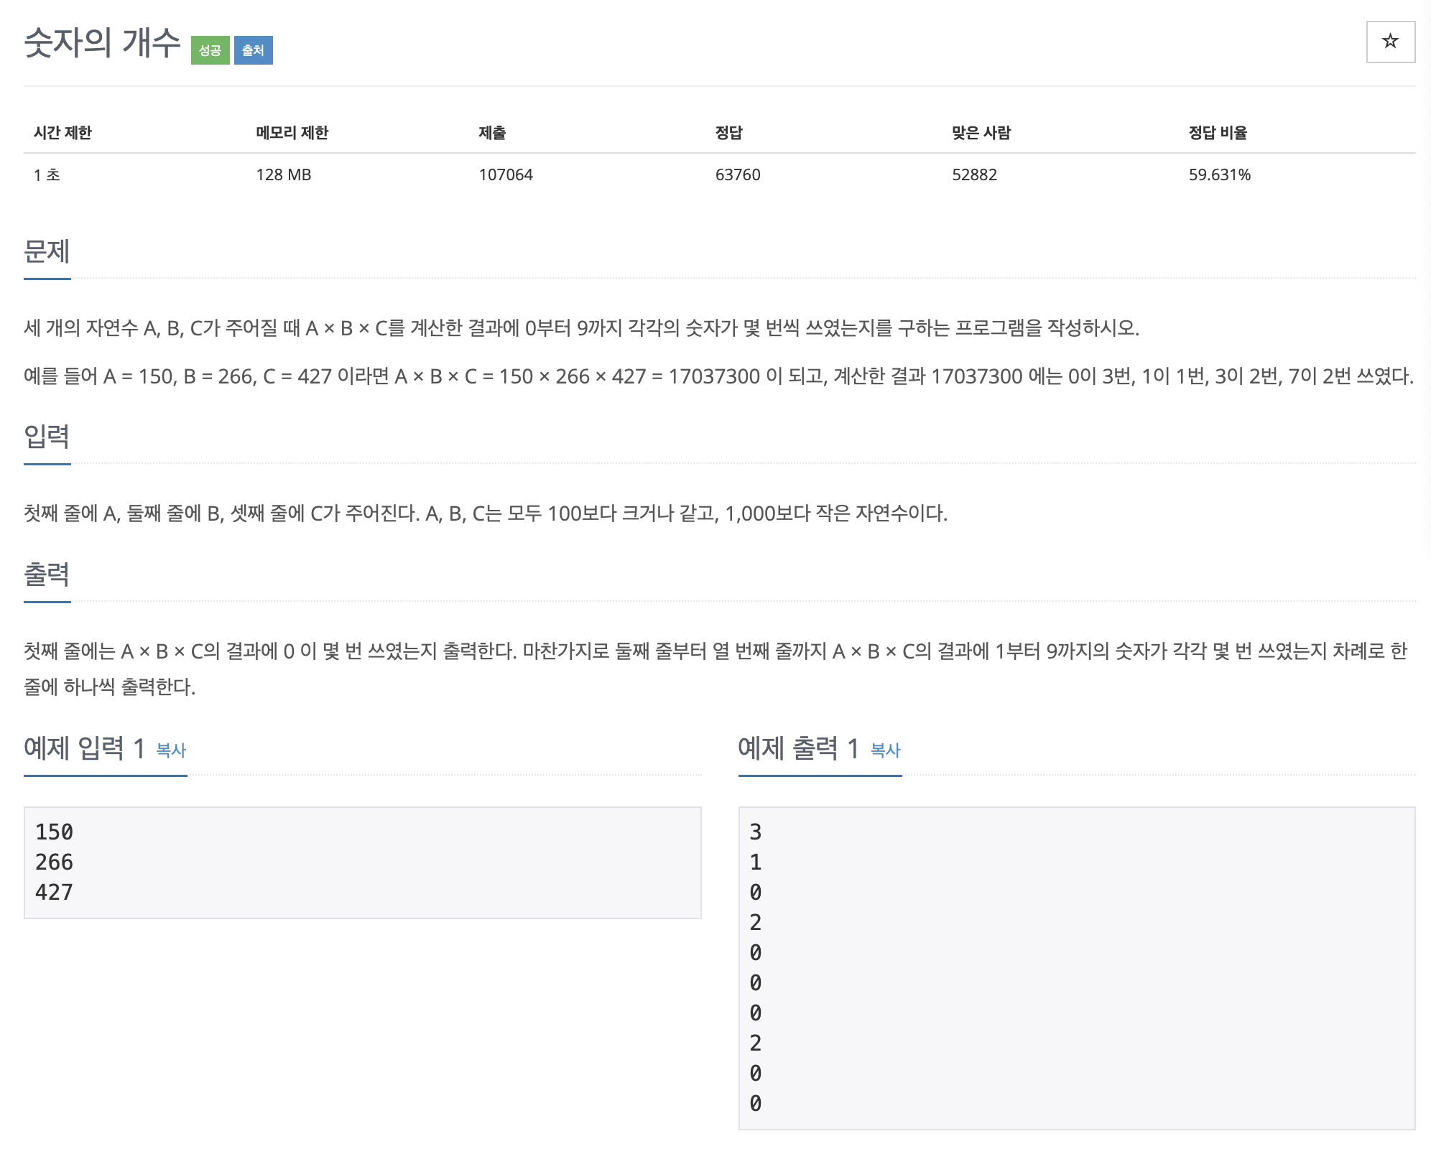
Task: Click the star favorite button
Action: pos(1390,42)
